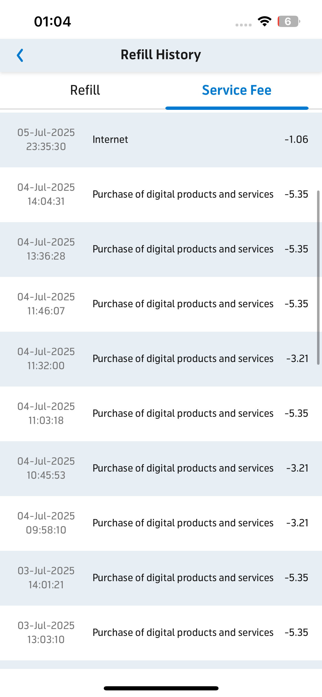Select the 03-Jul-2025 13:03:10 purchase row

point(161,633)
